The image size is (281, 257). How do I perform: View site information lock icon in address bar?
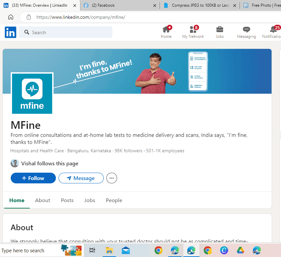29,17
